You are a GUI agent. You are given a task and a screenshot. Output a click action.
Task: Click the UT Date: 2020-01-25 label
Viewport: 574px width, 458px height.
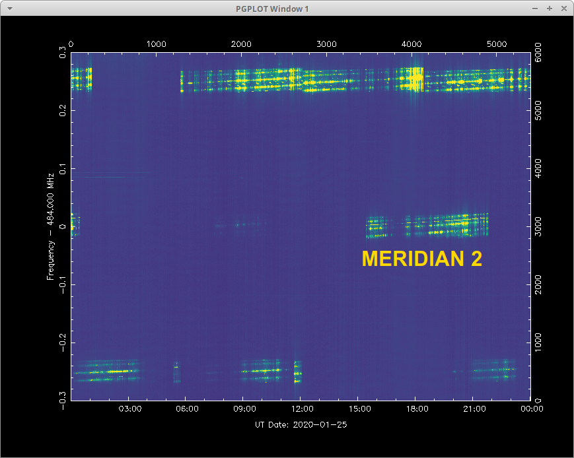point(301,425)
